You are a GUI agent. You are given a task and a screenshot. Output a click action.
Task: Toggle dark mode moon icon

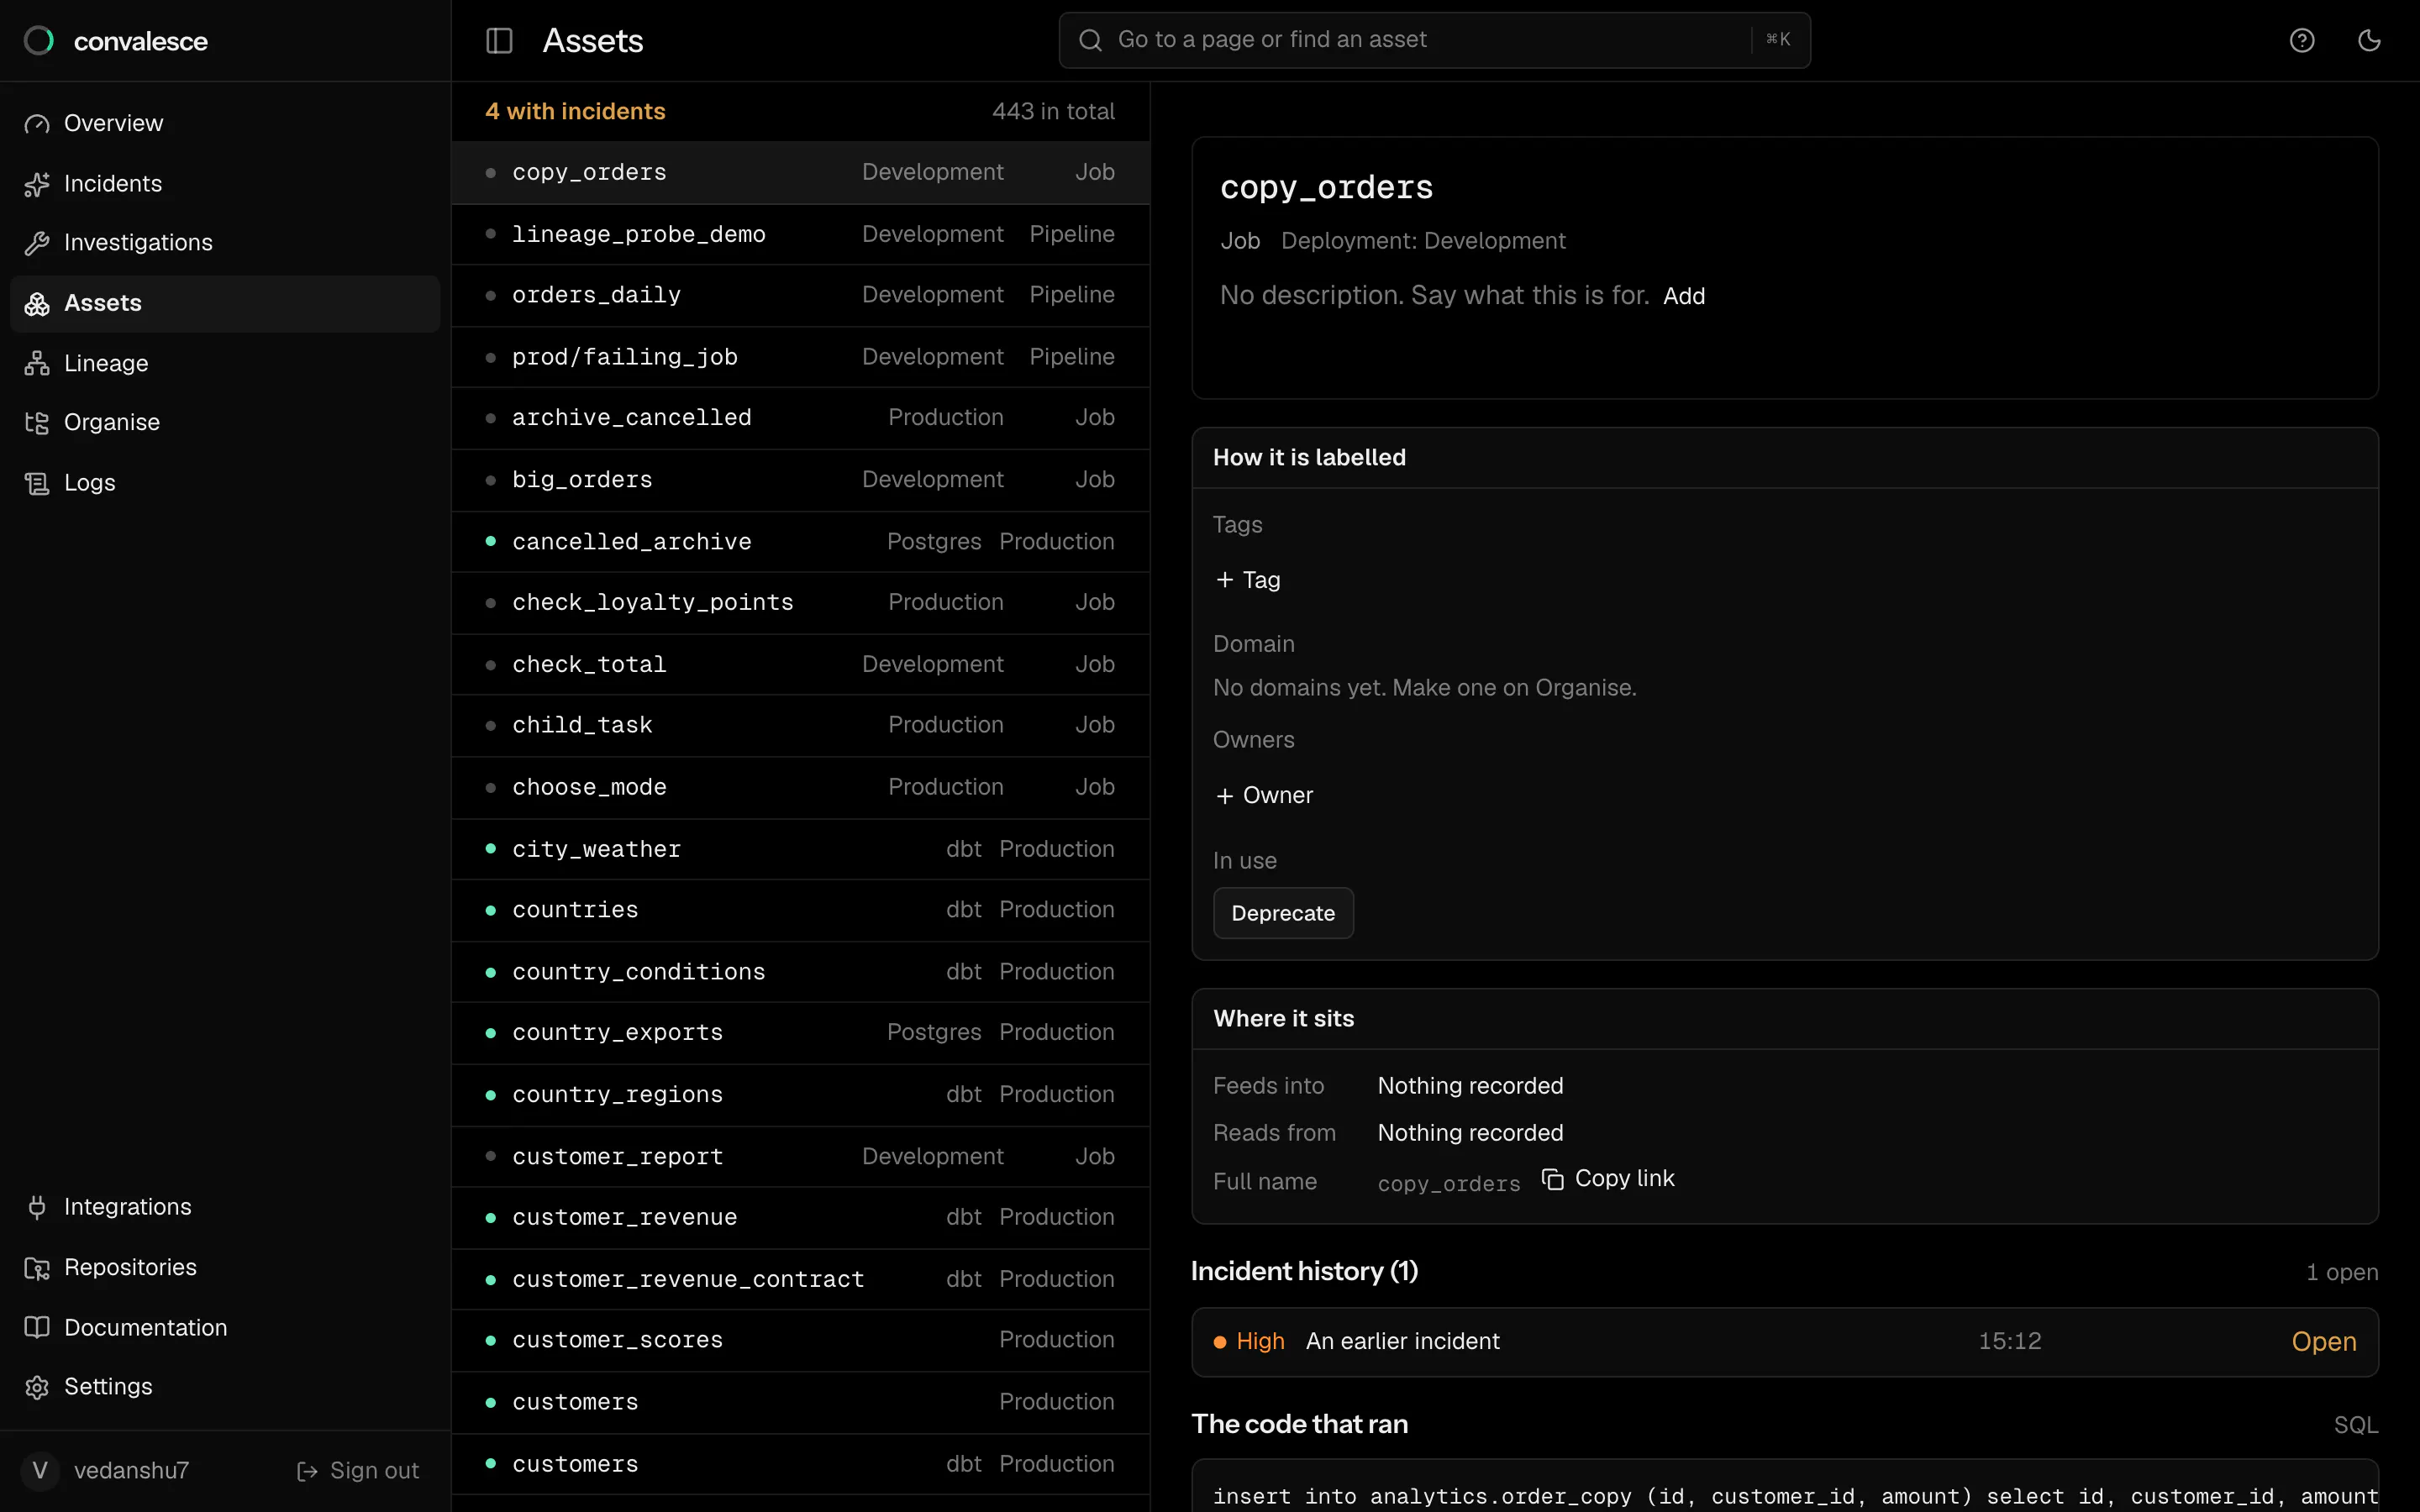tap(2369, 40)
